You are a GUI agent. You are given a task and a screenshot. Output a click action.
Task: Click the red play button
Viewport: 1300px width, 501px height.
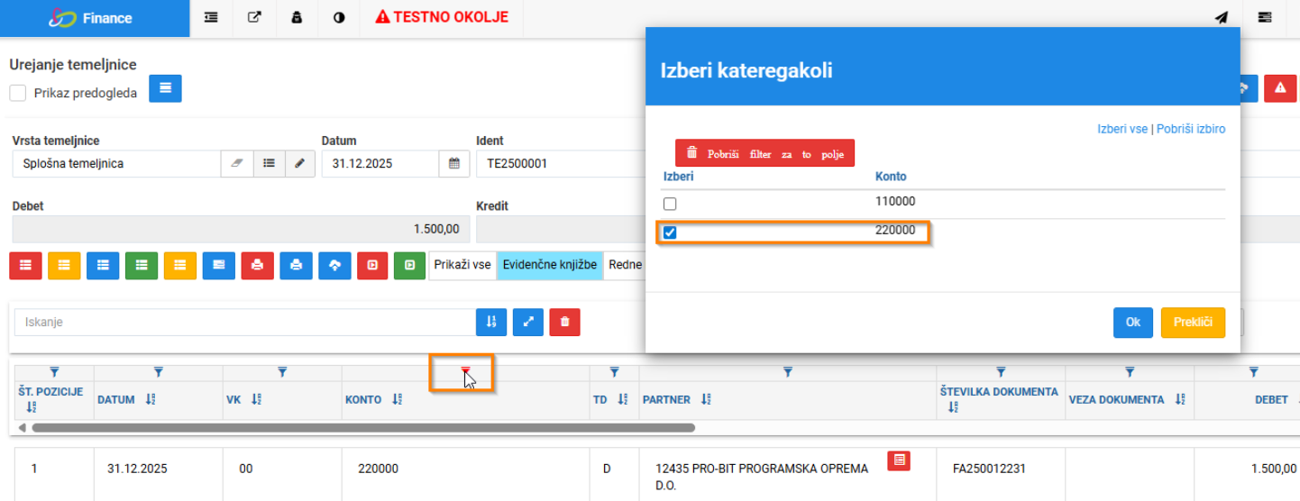point(372,265)
